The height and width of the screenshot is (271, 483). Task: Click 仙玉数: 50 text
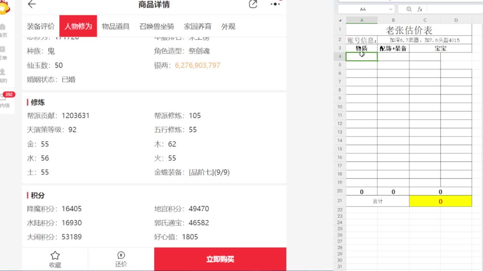pos(45,65)
